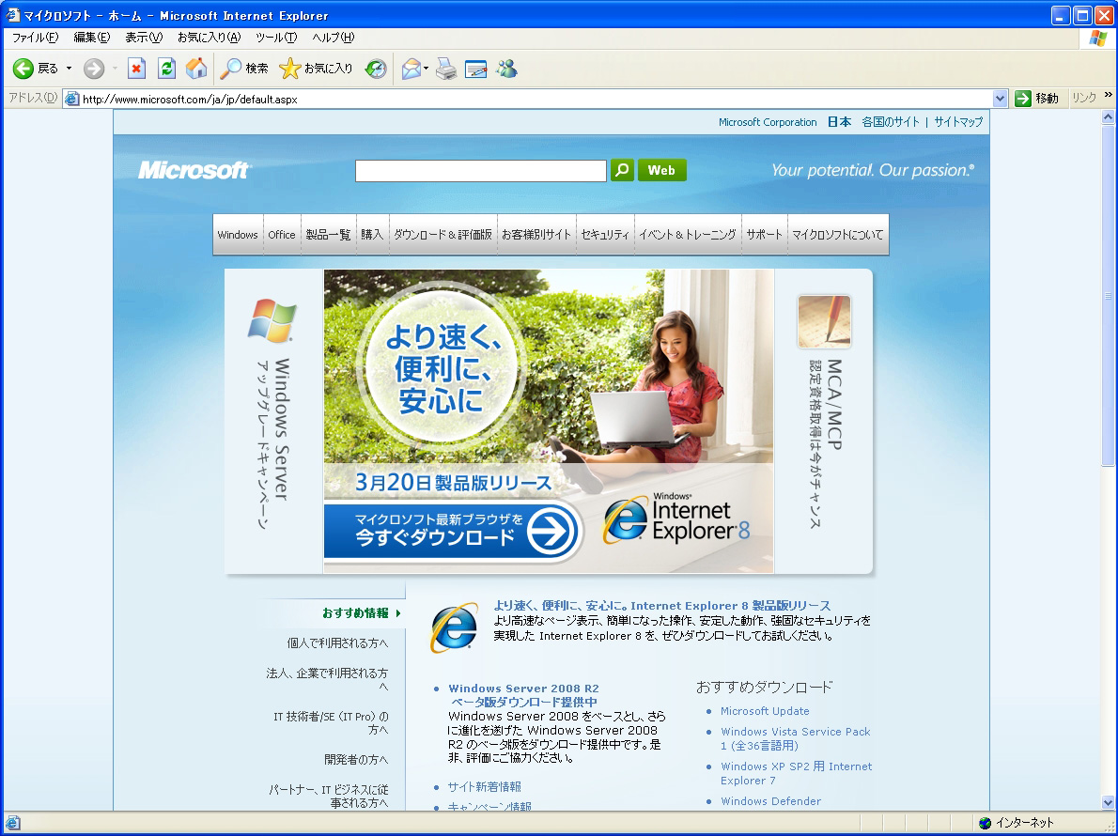Open the 開発者の方へ sidebar link
The image size is (1118, 836).
(356, 760)
